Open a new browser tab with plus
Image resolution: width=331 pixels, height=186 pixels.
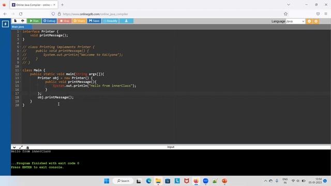(x=62, y=5)
